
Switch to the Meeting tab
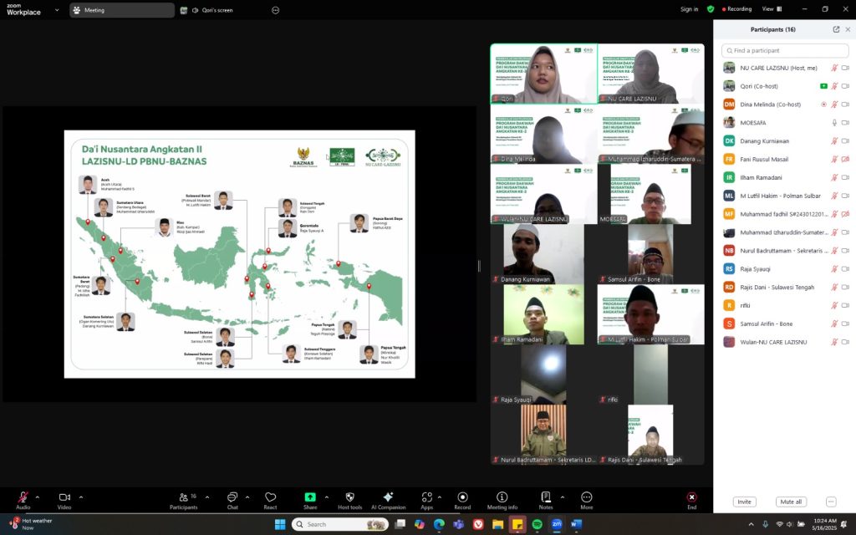[x=122, y=10]
